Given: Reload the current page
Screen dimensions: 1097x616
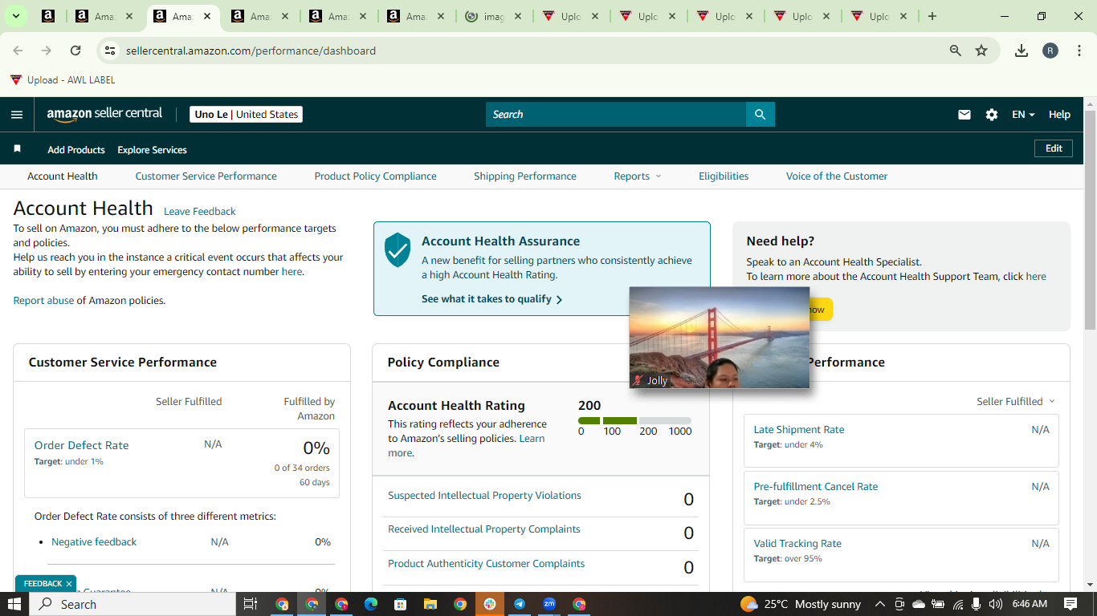Looking at the screenshot, I should tap(75, 51).
